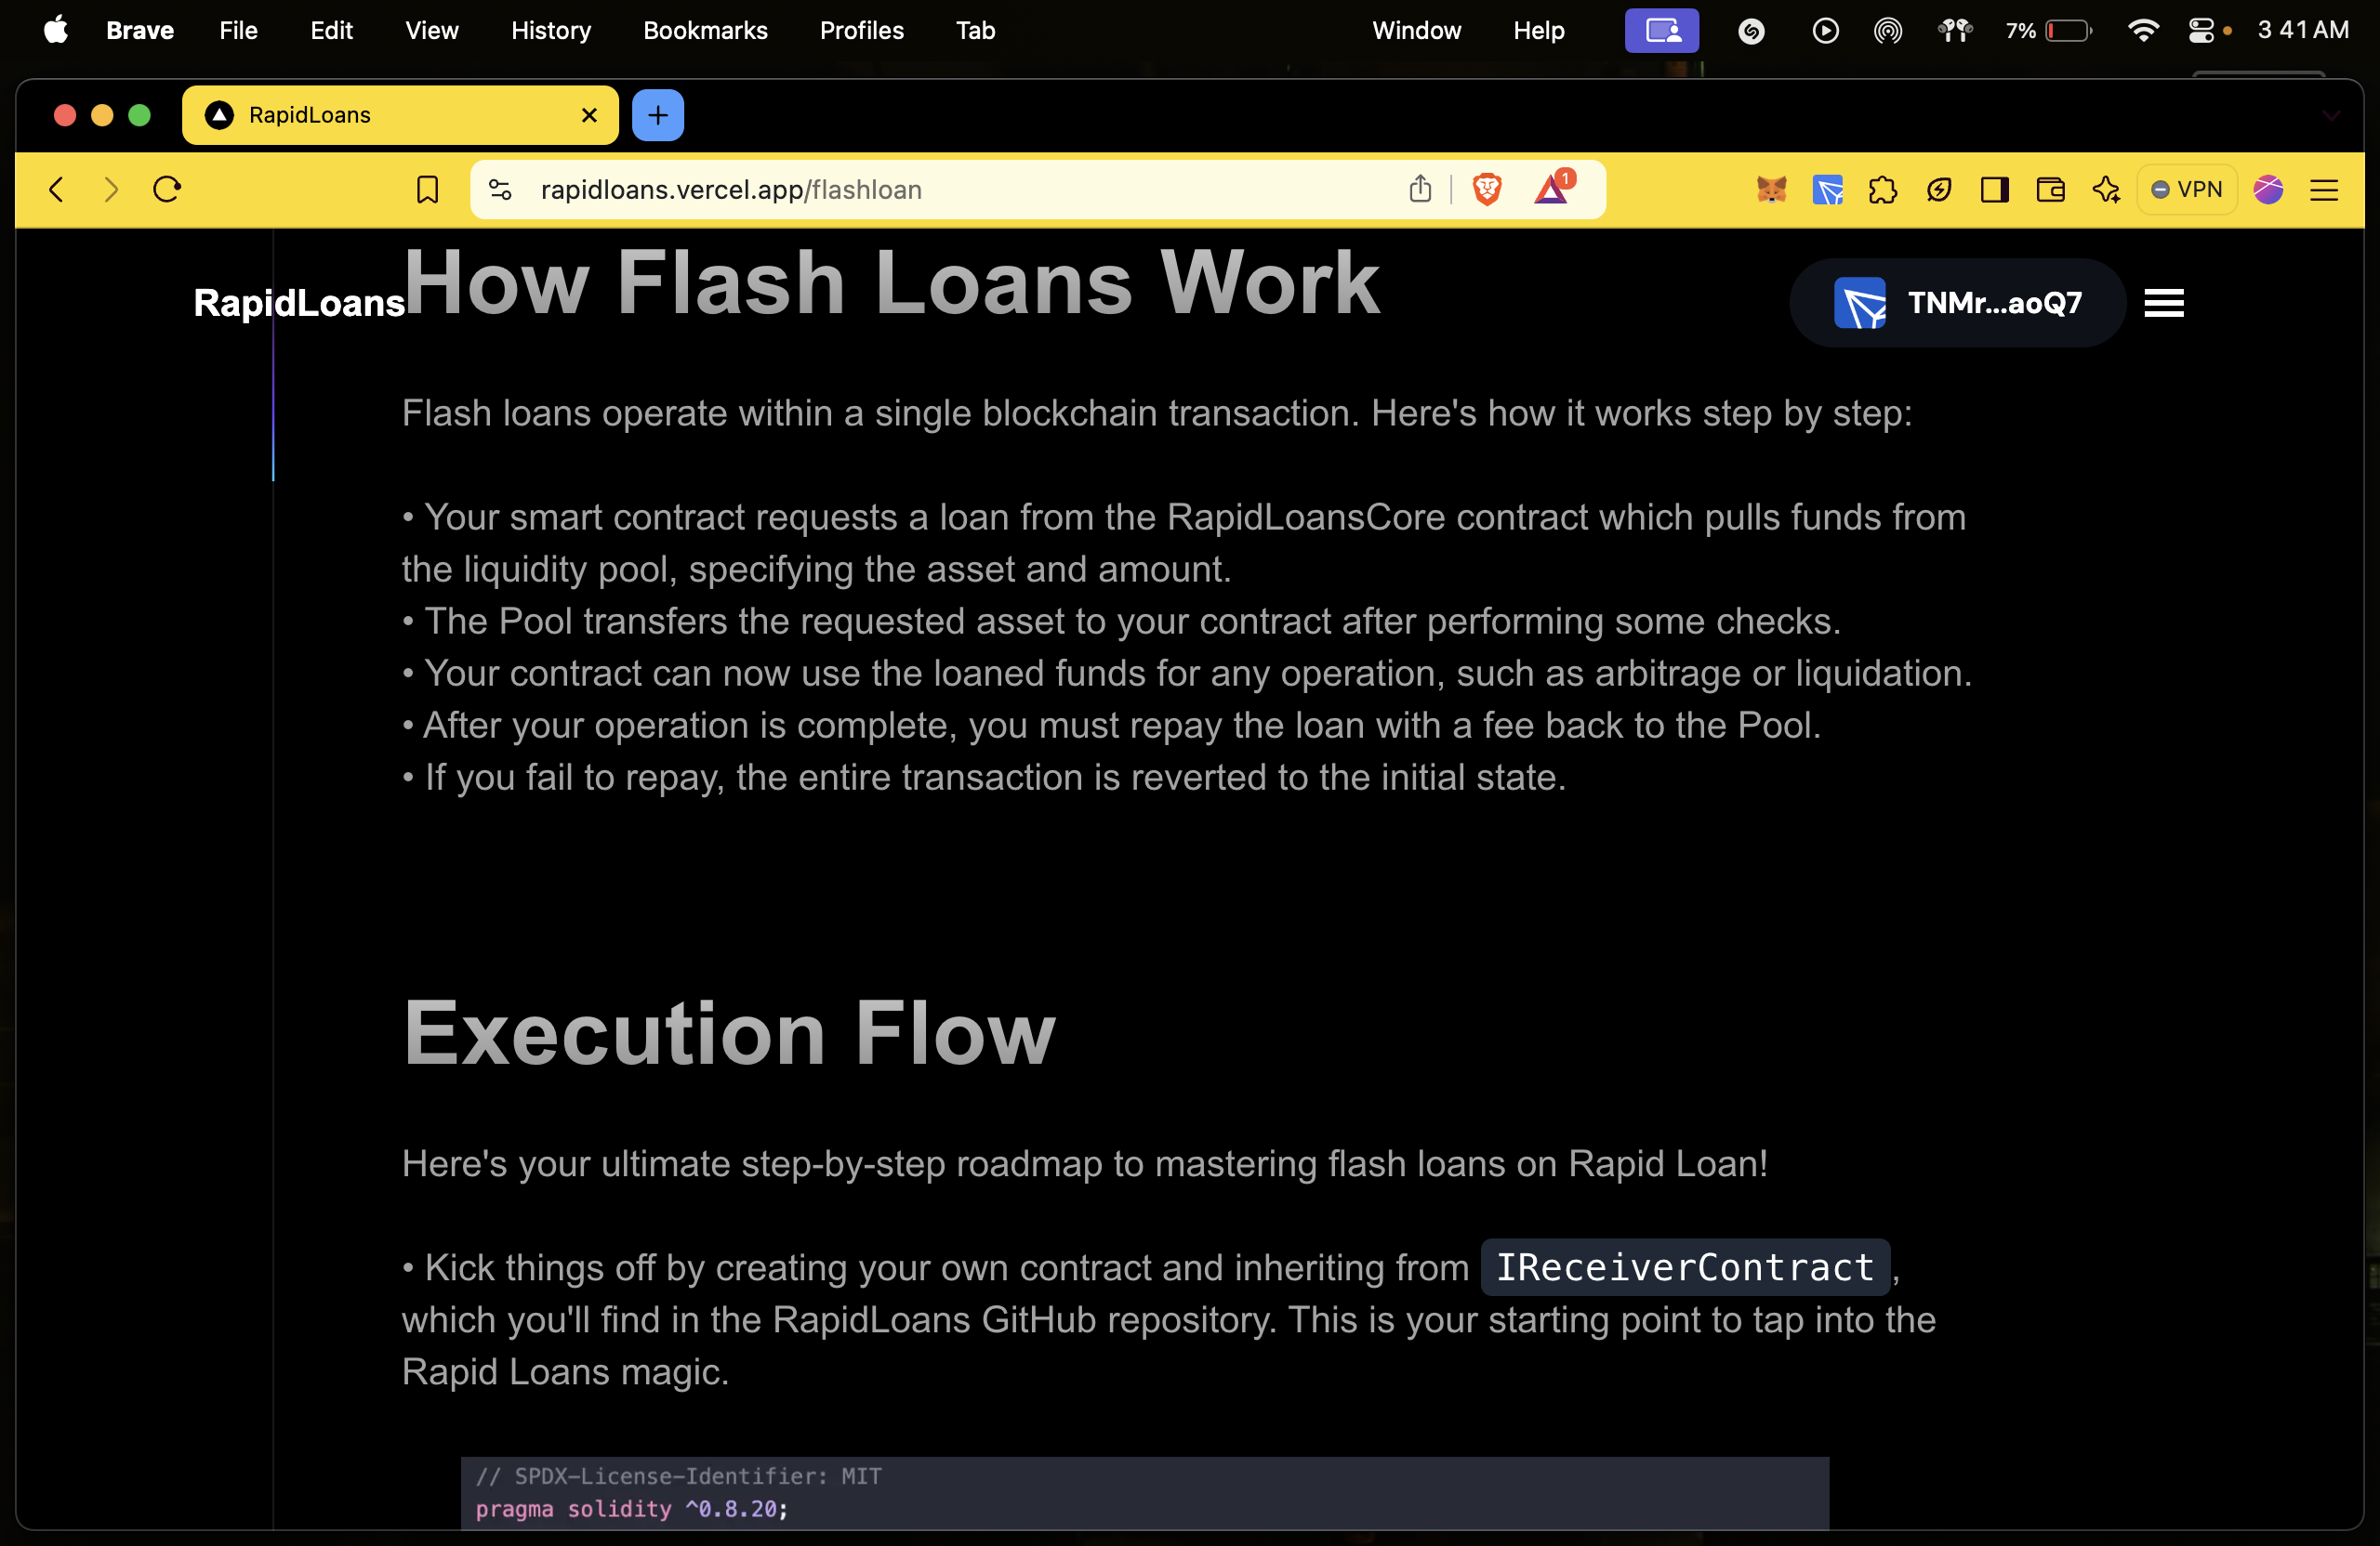The height and width of the screenshot is (1546, 2380).
Task: Open the MetaMask fox extension
Action: 1771,190
